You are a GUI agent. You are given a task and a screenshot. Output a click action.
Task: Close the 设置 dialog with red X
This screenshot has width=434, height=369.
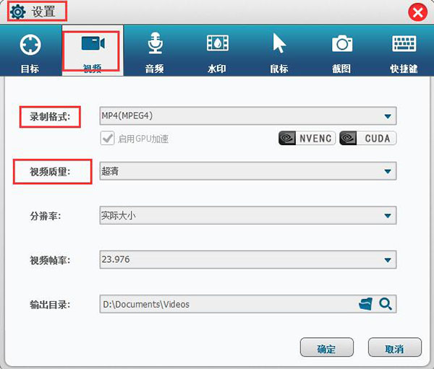(x=417, y=12)
